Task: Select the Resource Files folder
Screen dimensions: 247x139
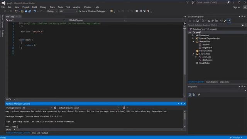Action: point(205,51)
